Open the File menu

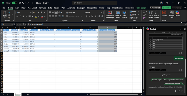coord(4,8)
